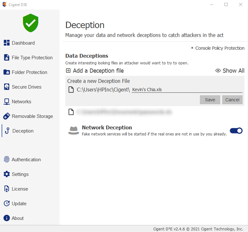Screen dimensions: 248x232
Task: Open Settings from sidebar label
Action: pos(20,174)
